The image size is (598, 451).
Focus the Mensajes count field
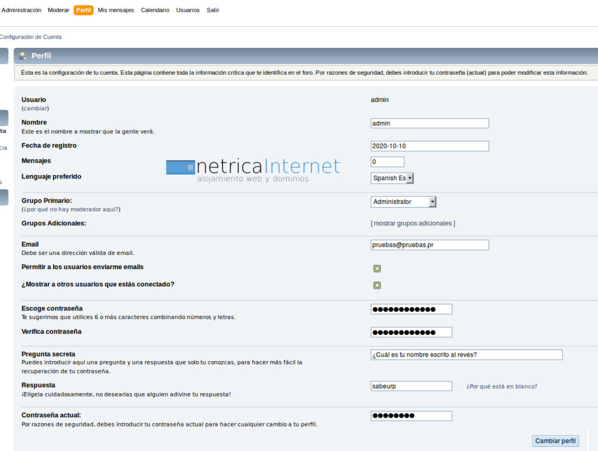[388, 162]
